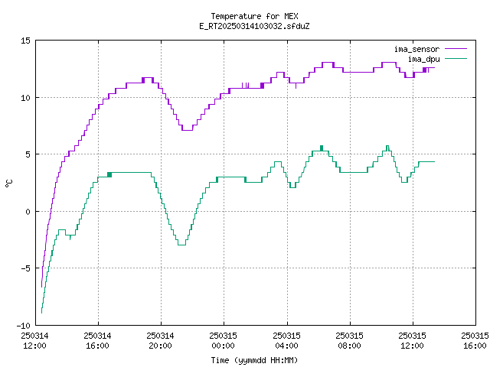This screenshot has width=490, height=367.
Task: Click the x-axis label 250314 12:00
Action: 34,341
